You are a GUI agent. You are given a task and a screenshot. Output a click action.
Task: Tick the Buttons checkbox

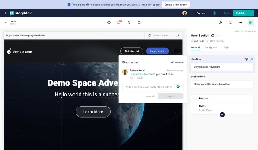[195, 99]
